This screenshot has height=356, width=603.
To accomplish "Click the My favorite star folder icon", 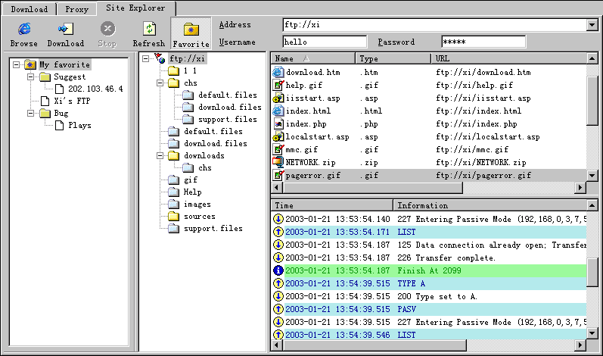I will [x=30, y=64].
